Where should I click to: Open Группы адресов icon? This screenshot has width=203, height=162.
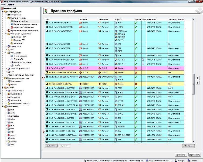point(12,56)
